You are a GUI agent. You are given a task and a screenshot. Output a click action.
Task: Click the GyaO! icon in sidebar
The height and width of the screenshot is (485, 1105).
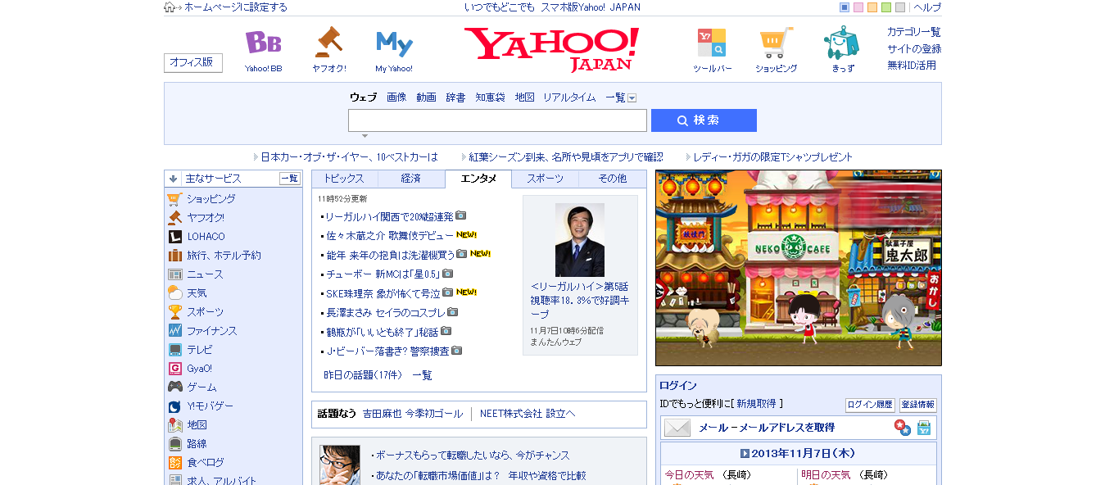coord(174,368)
